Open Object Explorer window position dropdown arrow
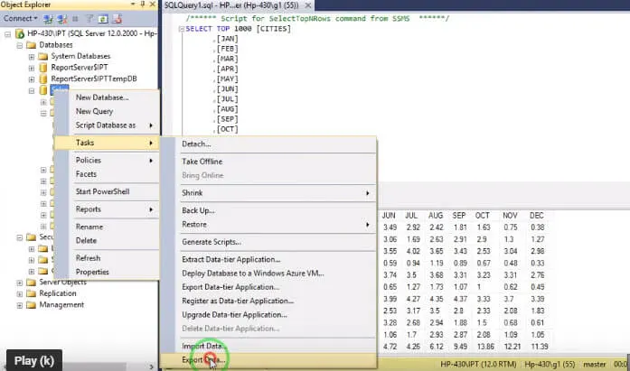 coord(133,4)
